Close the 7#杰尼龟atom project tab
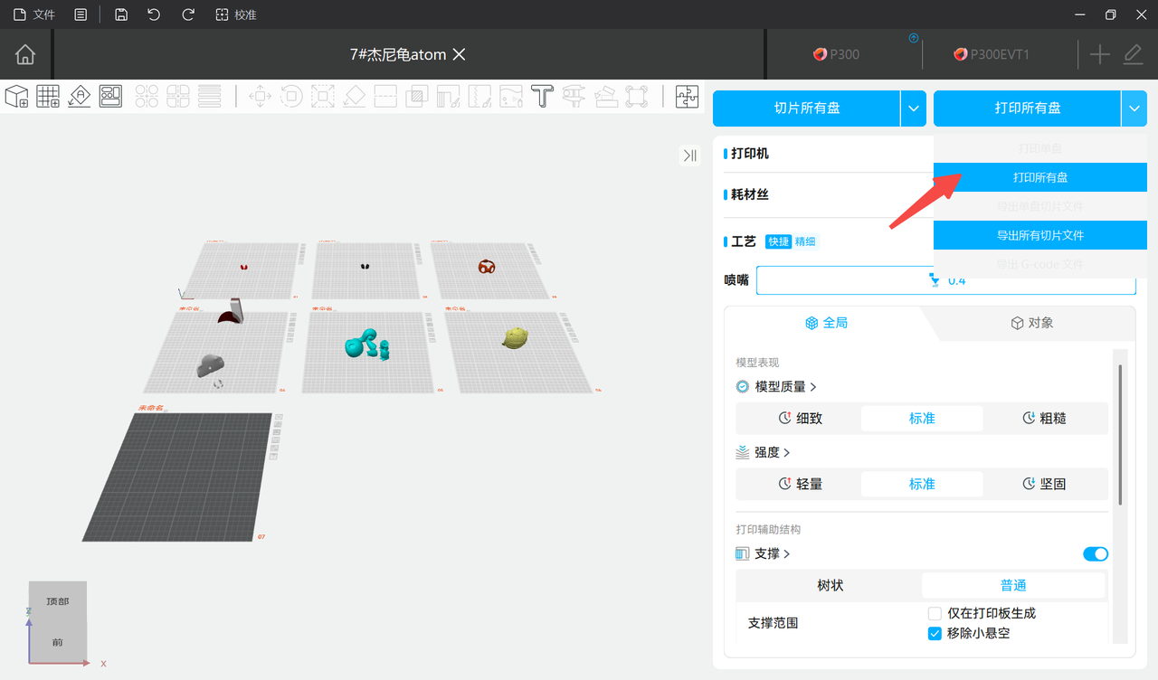 pyautogui.click(x=459, y=54)
